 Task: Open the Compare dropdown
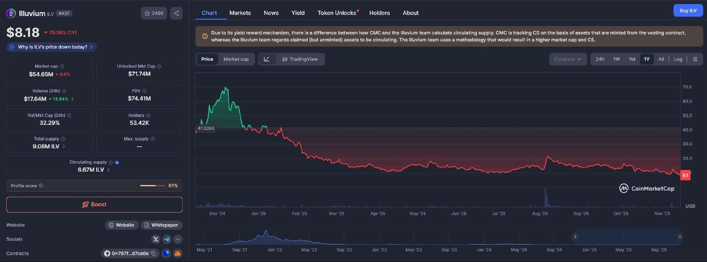point(567,59)
